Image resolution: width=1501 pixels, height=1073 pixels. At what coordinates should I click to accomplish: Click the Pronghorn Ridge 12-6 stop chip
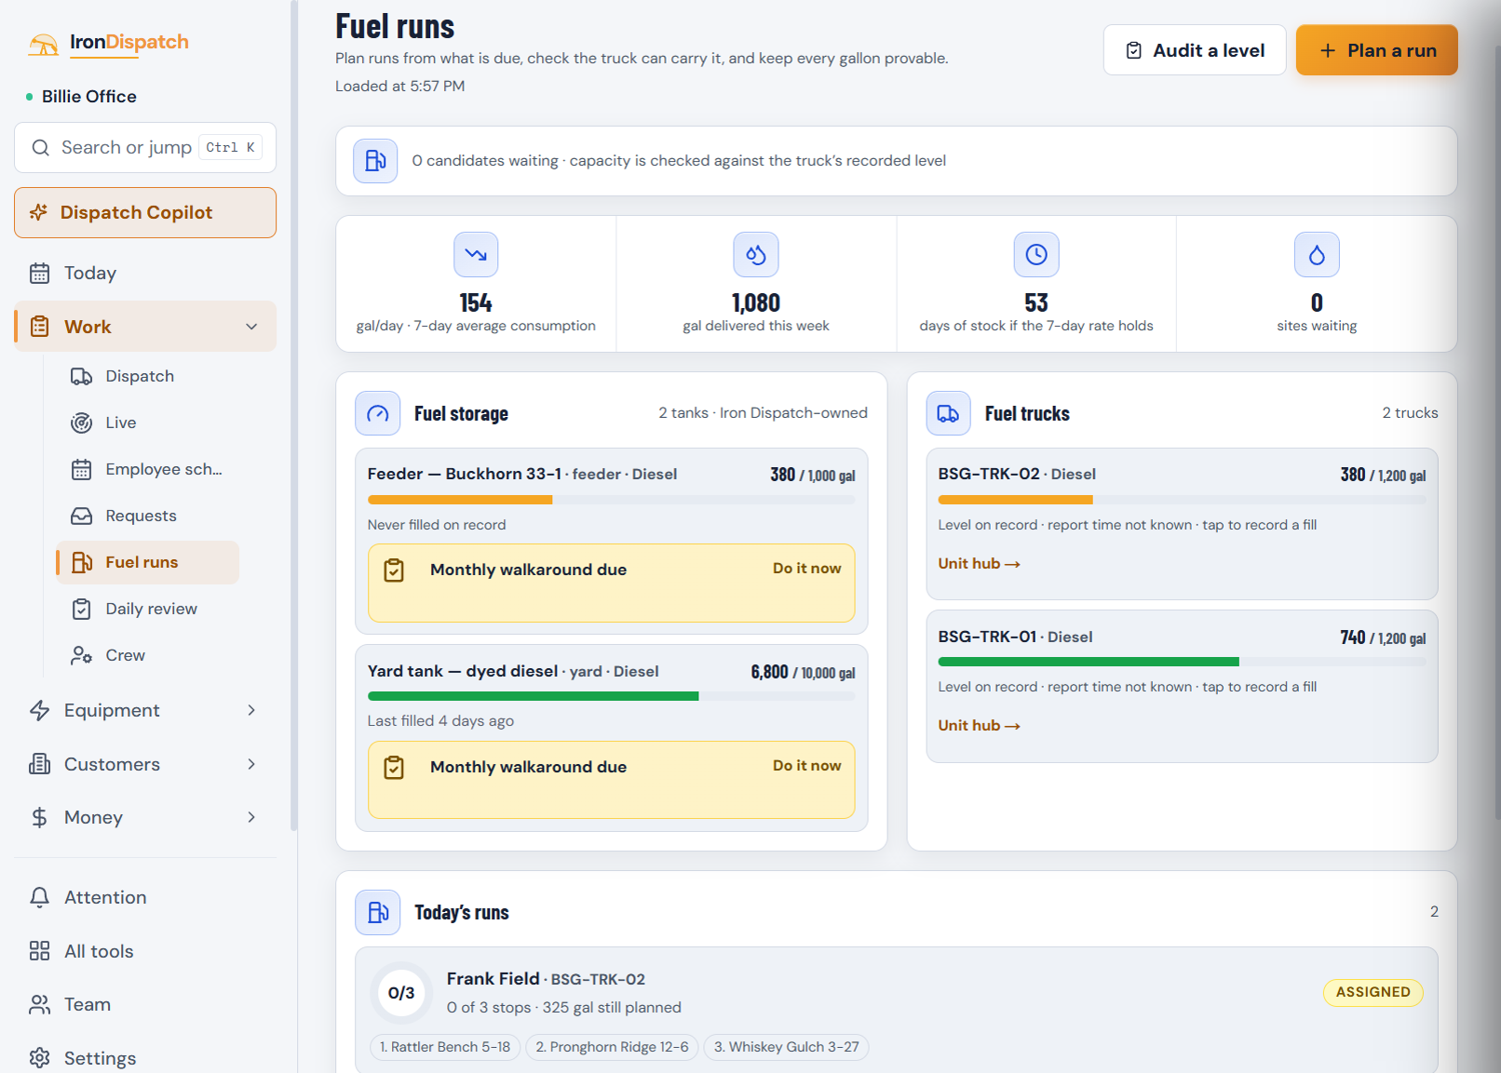(612, 1048)
